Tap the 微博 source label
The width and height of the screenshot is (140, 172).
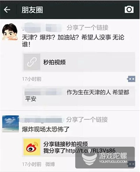[50, 164]
